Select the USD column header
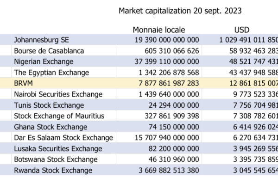 [x=242, y=30]
